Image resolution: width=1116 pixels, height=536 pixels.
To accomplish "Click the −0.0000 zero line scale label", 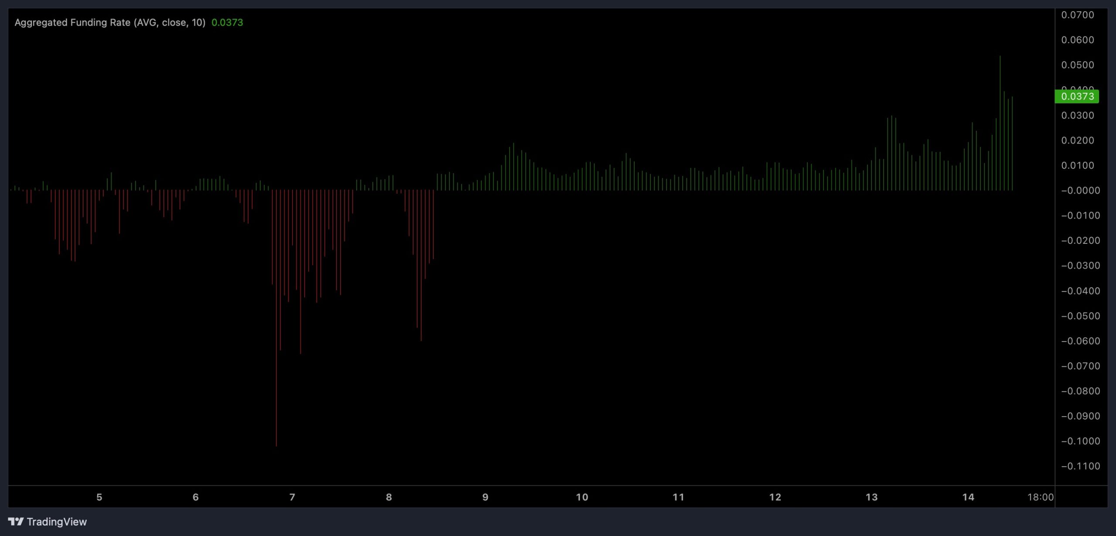I will pos(1080,191).
